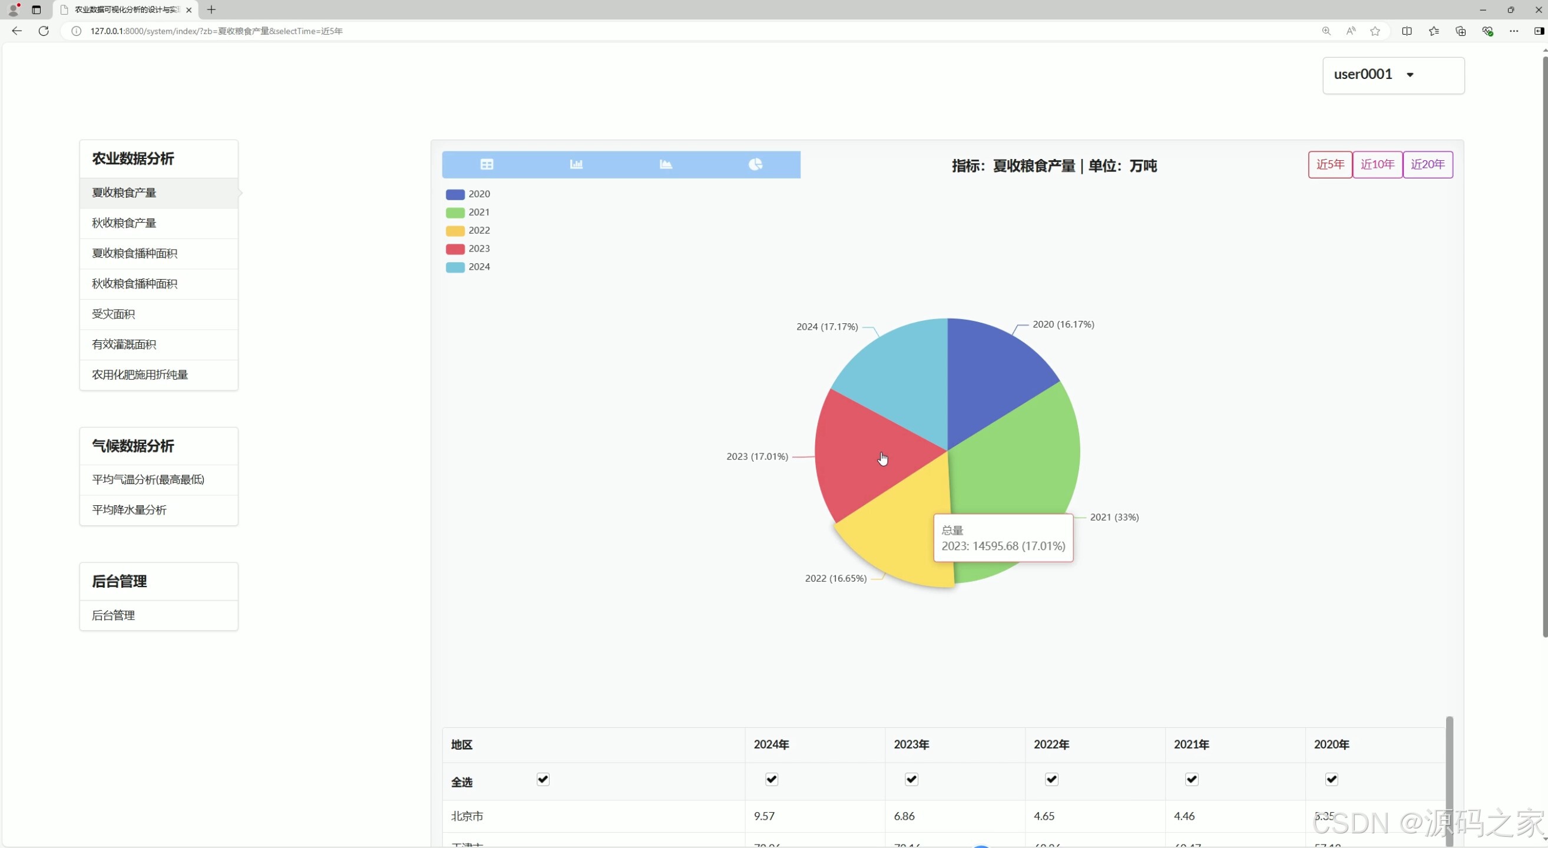
Task: Switch to table view icon
Action: (x=487, y=164)
